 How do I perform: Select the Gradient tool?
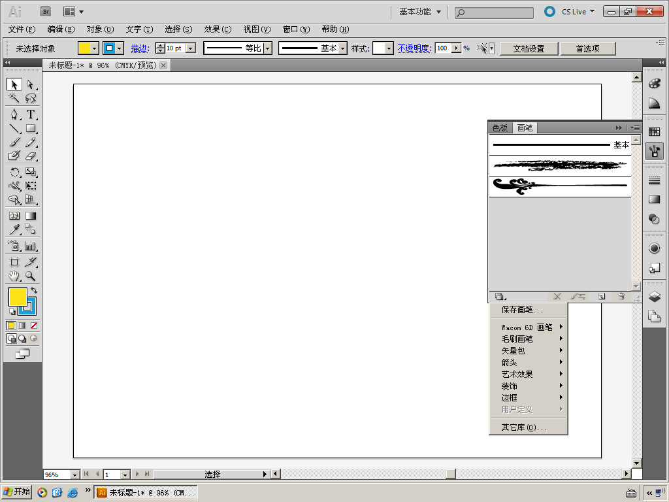coord(30,216)
